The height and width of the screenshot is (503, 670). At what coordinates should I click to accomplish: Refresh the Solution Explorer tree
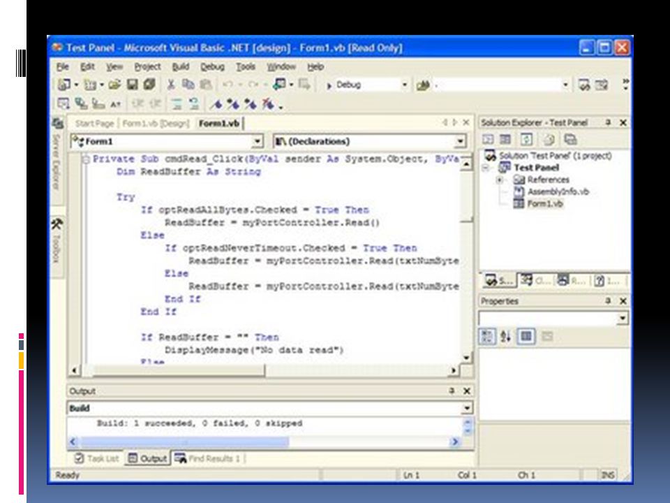click(526, 140)
